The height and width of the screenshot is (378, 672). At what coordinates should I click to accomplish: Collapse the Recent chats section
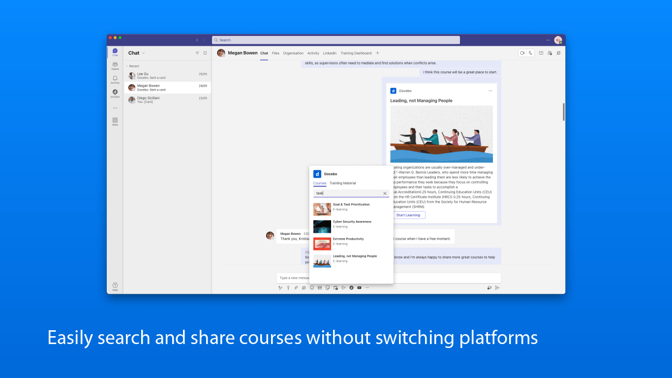(126, 66)
